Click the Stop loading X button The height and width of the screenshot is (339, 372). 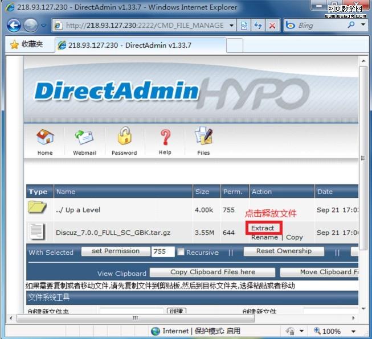point(272,26)
